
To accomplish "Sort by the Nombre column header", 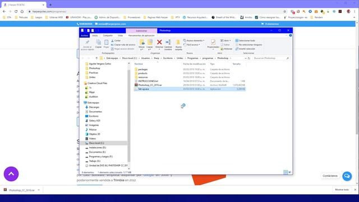I will pos(139,64).
